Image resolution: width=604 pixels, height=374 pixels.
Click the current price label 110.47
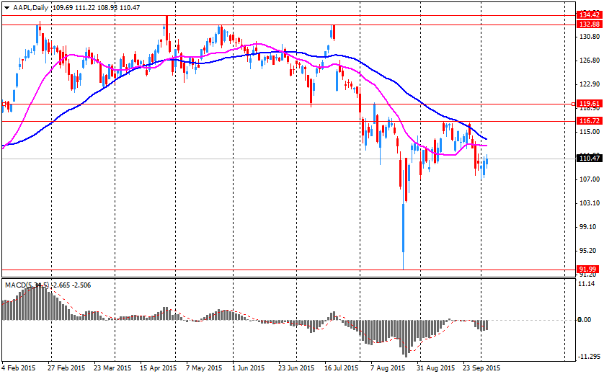click(x=590, y=159)
